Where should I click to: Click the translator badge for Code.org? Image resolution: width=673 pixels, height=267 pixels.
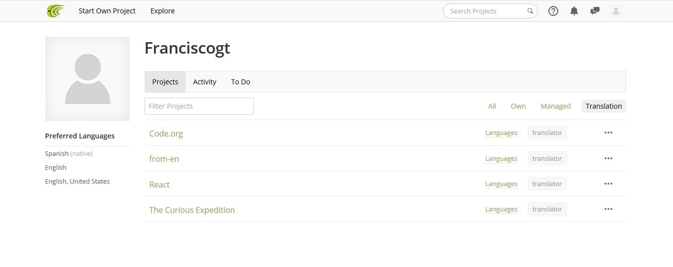tap(547, 133)
